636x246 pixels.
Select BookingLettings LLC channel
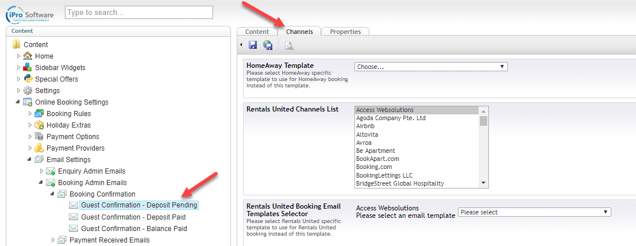(417, 175)
